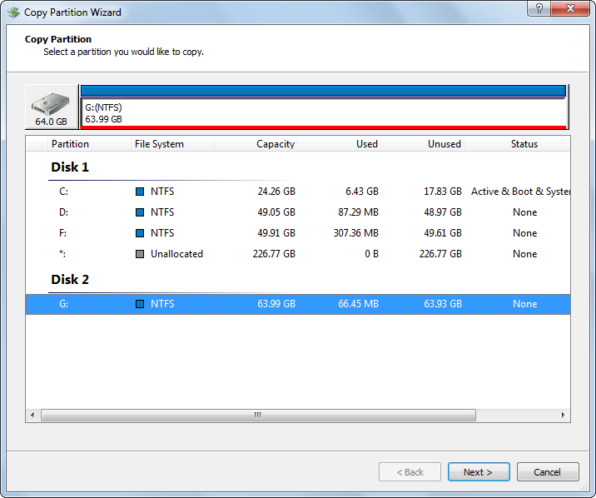This screenshot has width=596, height=498.
Task: Select the 64.0 GB disk icon
Action: coord(52,107)
